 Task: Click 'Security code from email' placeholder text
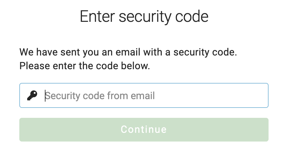[x=100, y=96]
